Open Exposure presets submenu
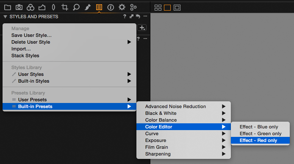The height and width of the screenshot is (164, 294). pyautogui.click(x=183, y=140)
